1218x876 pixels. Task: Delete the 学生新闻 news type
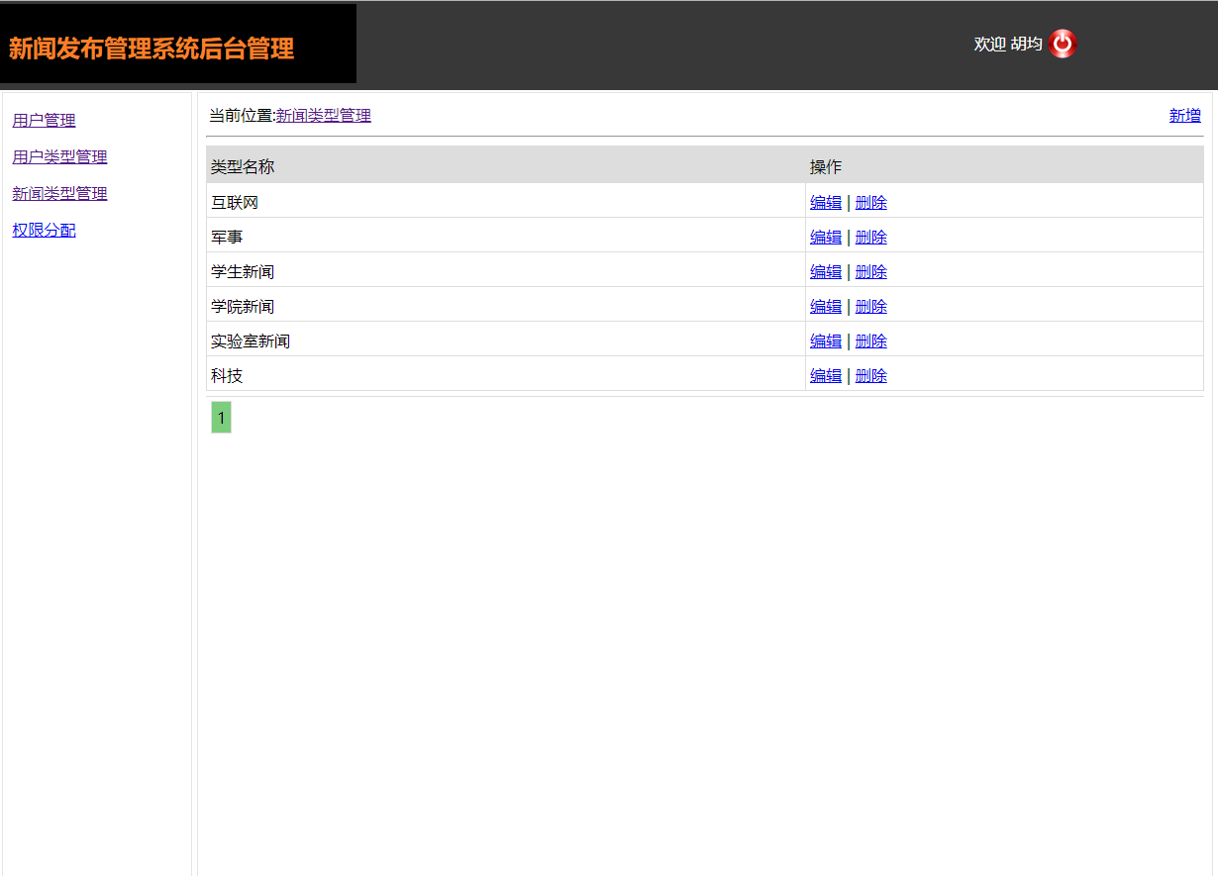click(870, 271)
